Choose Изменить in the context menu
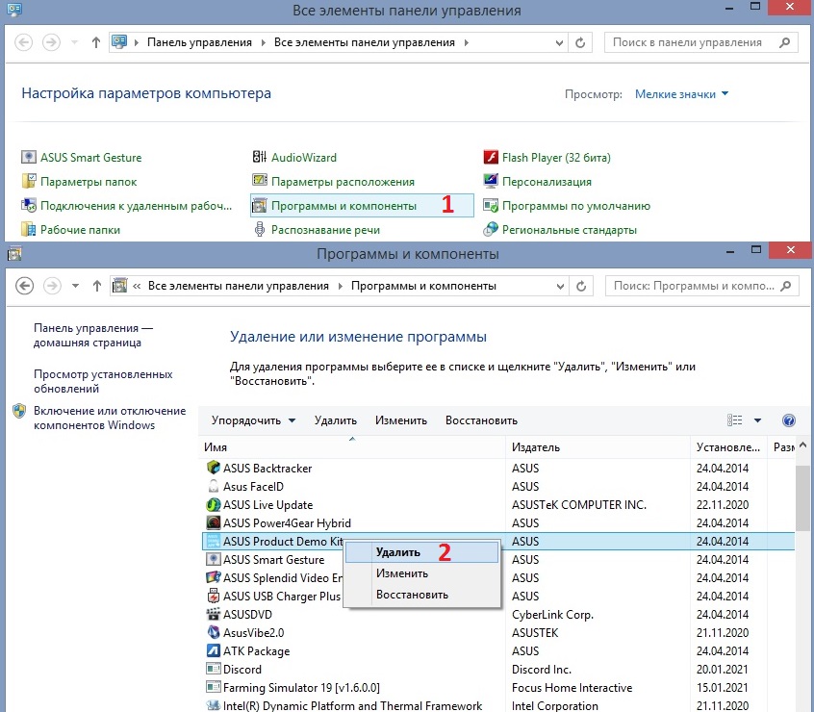The height and width of the screenshot is (712, 814). coord(421,573)
